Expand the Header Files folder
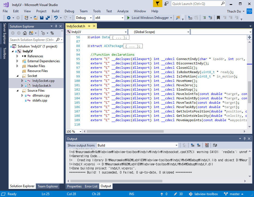This screenshot has width=254, height=197. click(x=17, y=66)
